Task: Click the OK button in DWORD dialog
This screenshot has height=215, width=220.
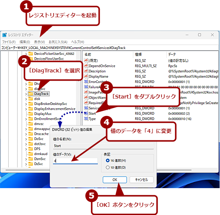Action: tap(115, 180)
